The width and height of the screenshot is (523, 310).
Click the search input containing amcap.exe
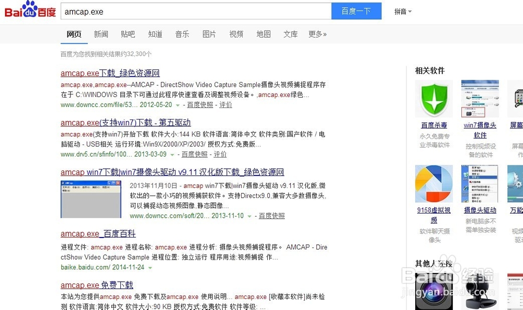[x=196, y=11]
